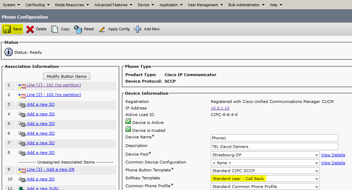Open the Call Routing menu
The width and height of the screenshot is (352, 190).
pyautogui.click(x=38, y=5)
